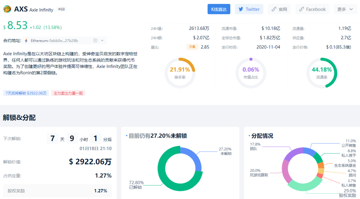Click the link icon next to Facebook

(301, 9)
